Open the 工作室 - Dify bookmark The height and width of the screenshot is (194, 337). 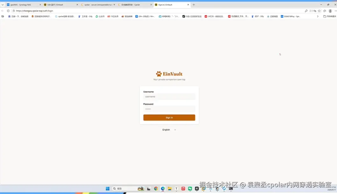click(x=85, y=16)
